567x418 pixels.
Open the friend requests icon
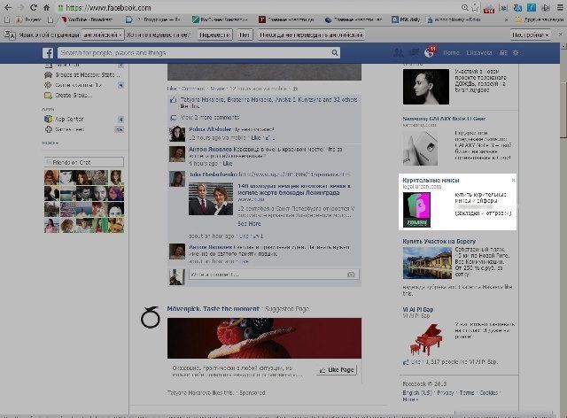398,53
